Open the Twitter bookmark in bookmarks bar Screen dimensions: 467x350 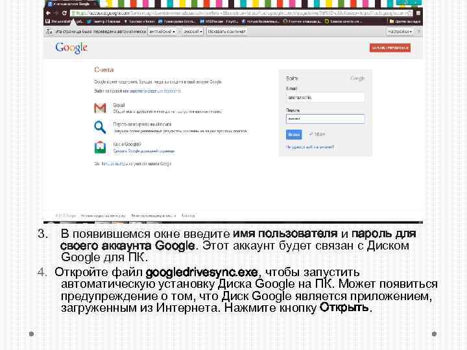click(103, 21)
